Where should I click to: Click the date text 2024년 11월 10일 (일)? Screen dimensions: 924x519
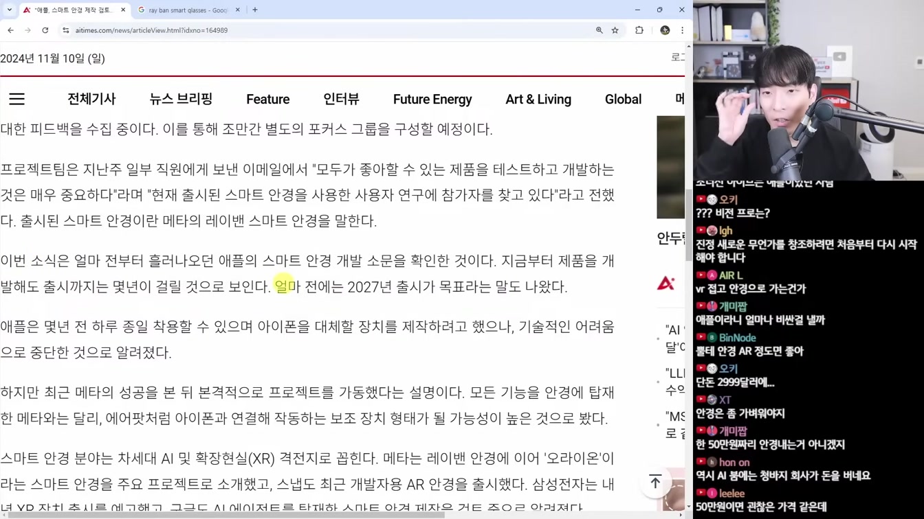pos(53,59)
